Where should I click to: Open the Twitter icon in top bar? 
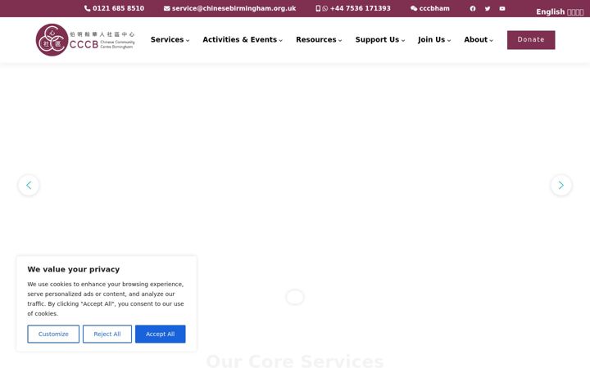pos(488,8)
